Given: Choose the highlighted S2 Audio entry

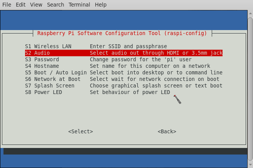Looking at the screenshot, I should 124,53.
